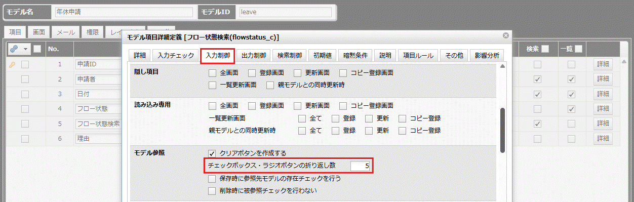Click the 折り返し数 input showing 5
This screenshot has height=202, width=634.
[360, 166]
